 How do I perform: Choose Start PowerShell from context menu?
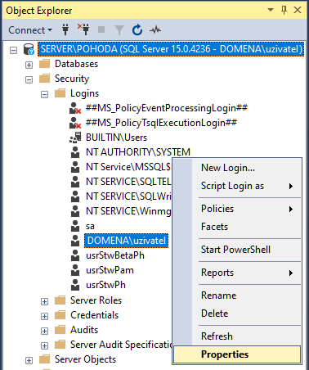click(x=237, y=250)
